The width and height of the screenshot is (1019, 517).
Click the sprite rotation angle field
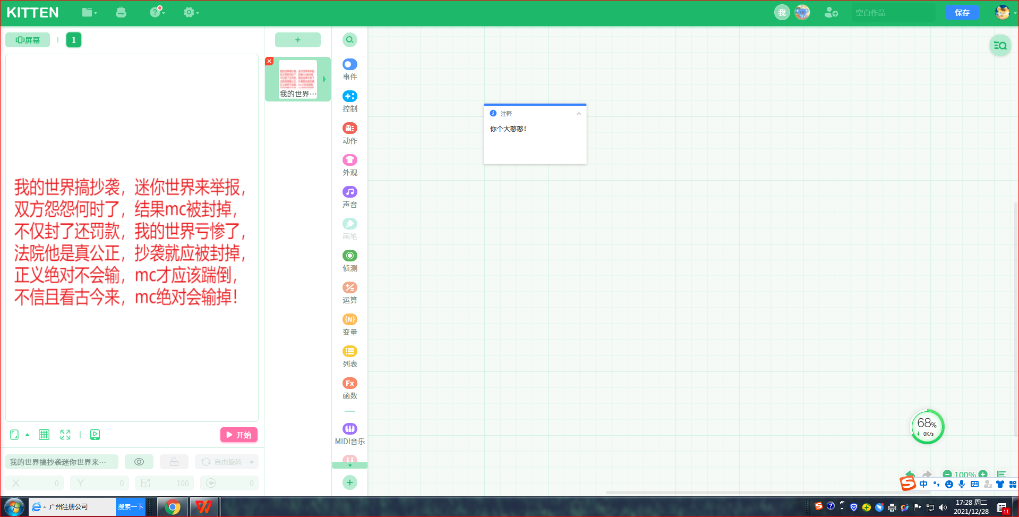tap(229, 483)
